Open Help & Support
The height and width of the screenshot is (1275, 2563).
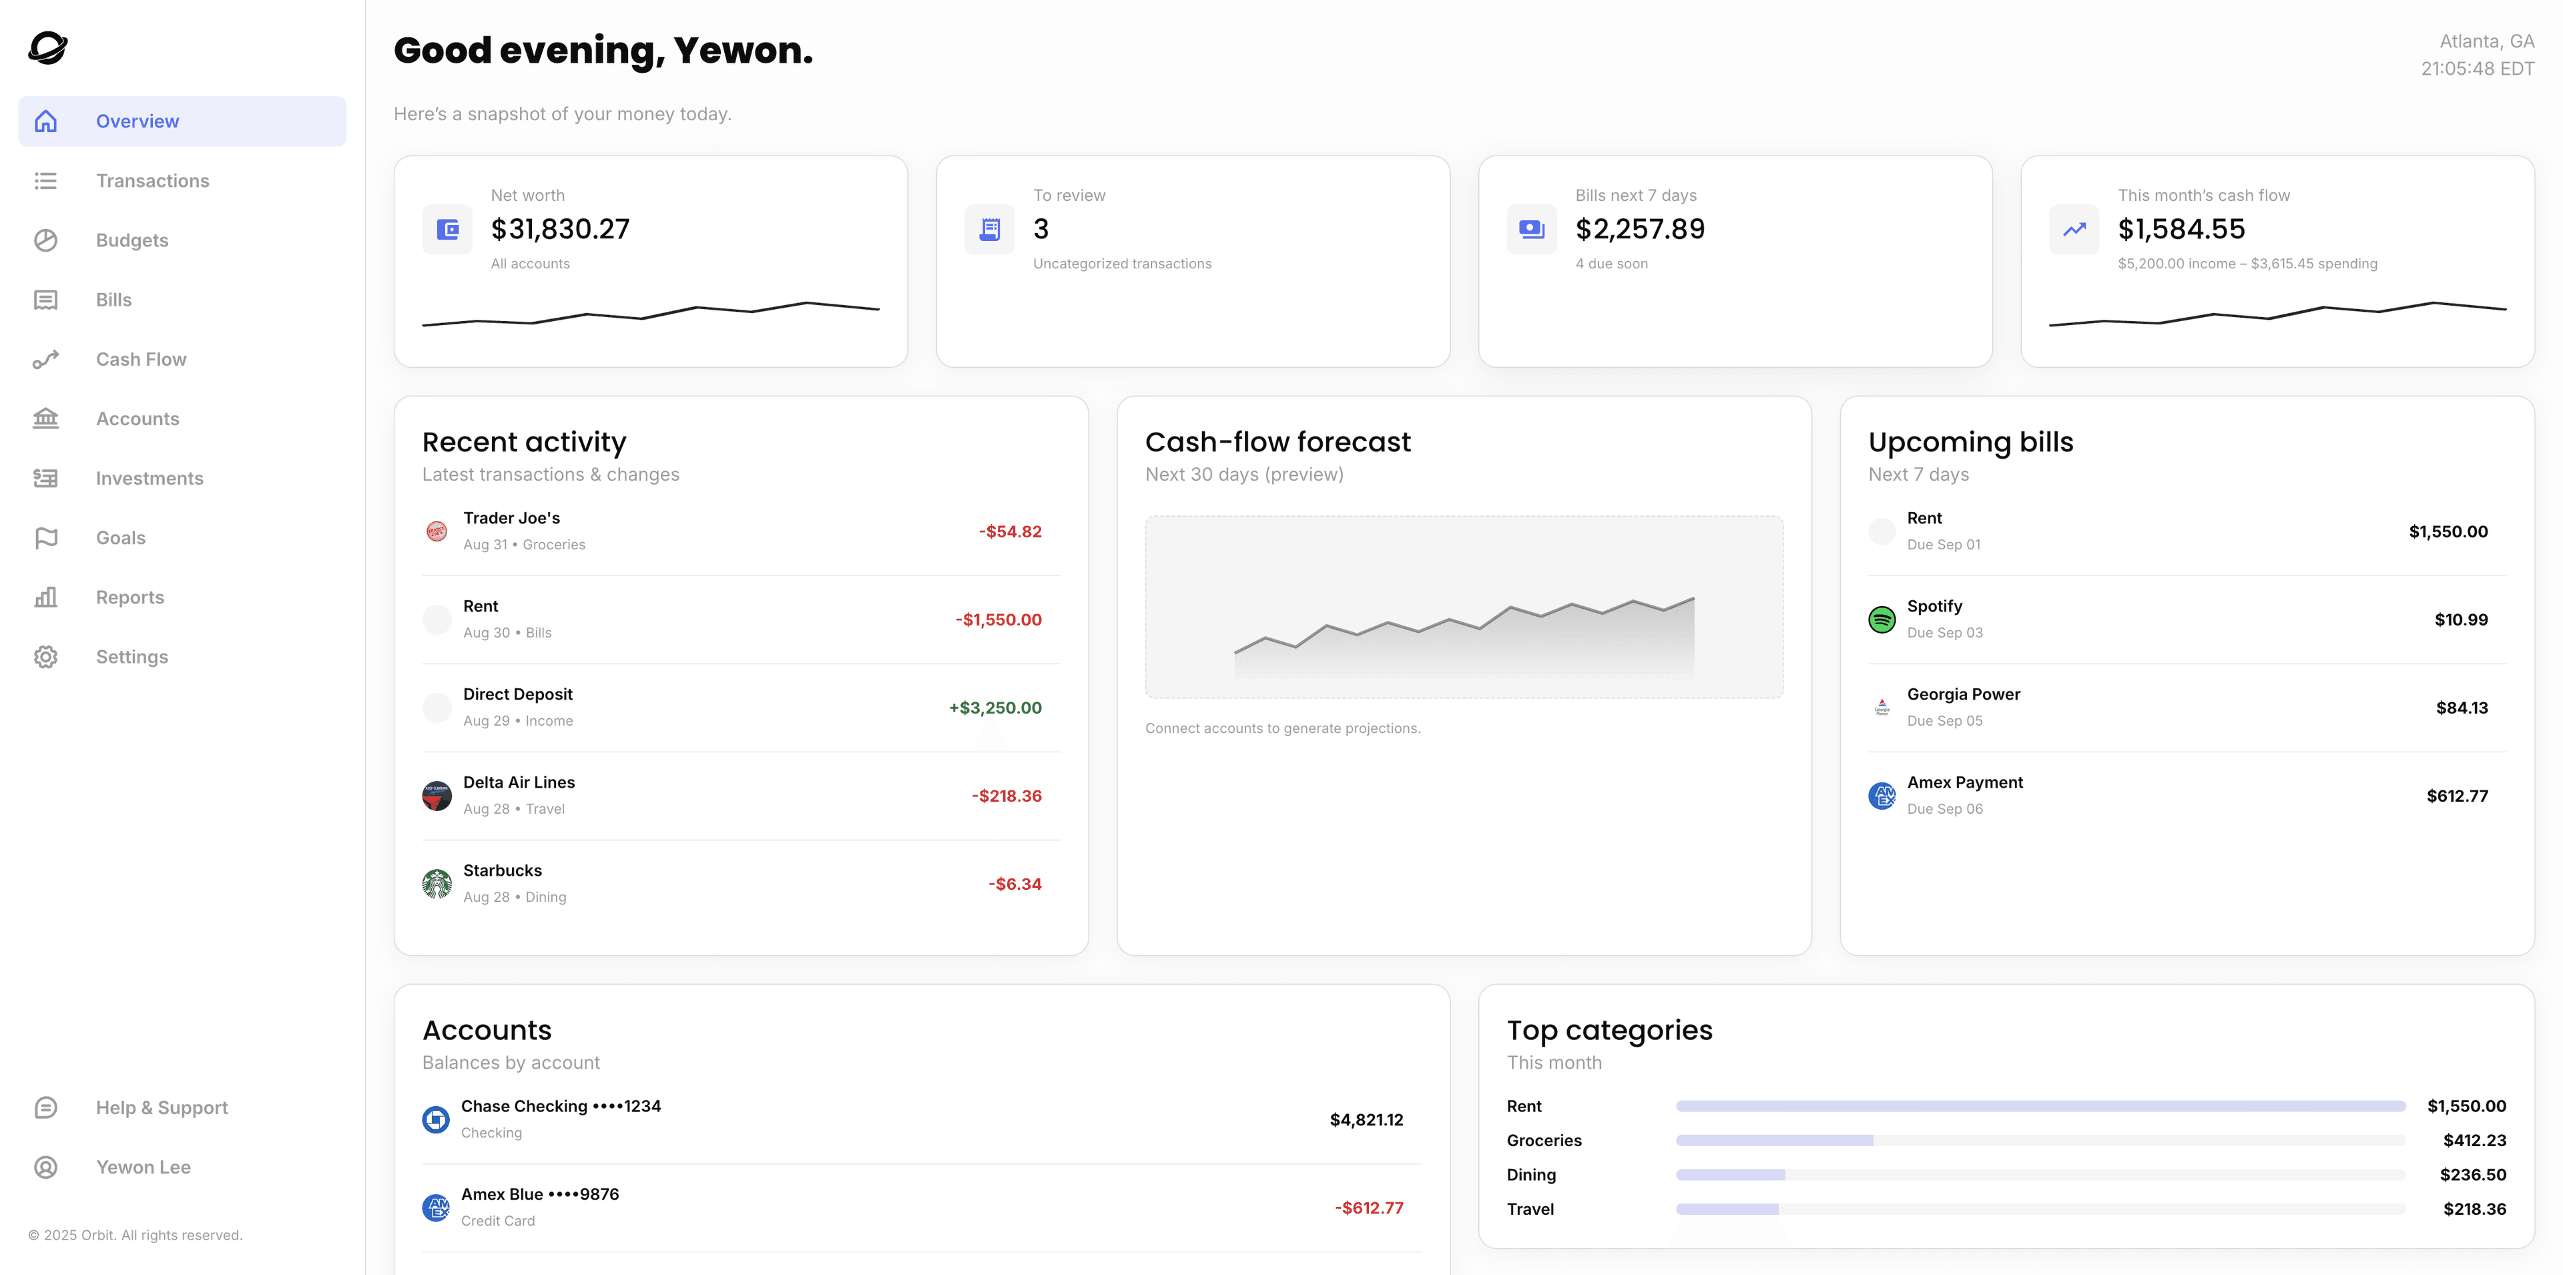161,1108
